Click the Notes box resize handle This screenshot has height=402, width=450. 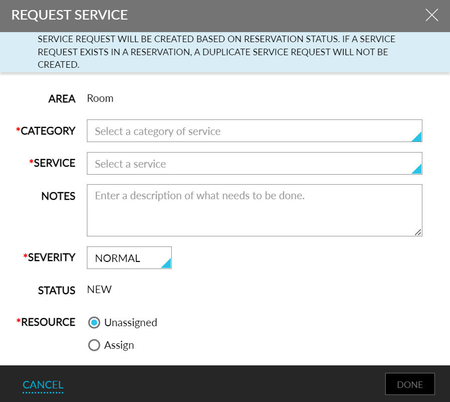(x=418, y=232)
